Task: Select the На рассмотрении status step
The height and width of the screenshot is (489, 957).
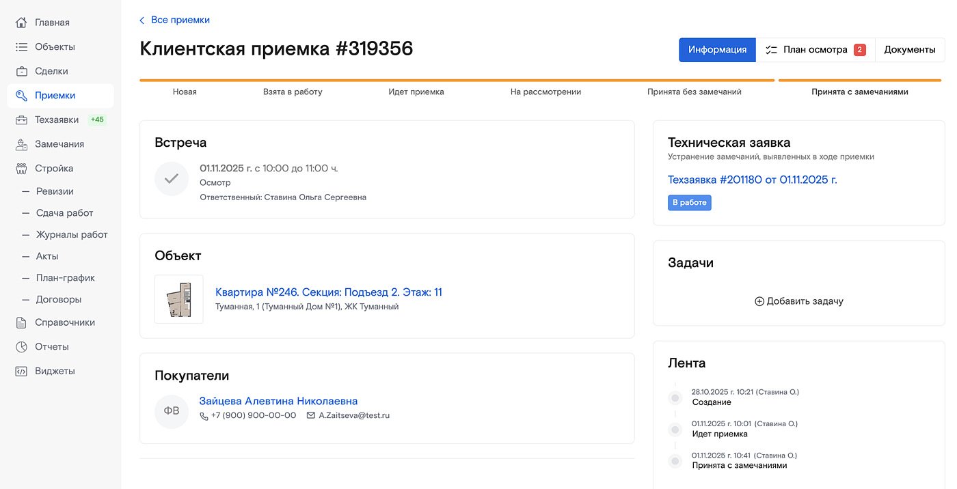Action: click(x=545, y=92)
